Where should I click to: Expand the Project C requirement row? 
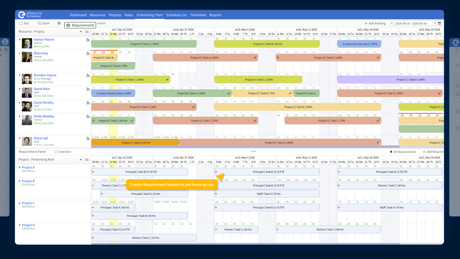coord(19,203)
